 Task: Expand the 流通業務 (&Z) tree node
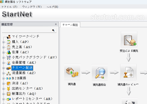(x=3, y=73)
